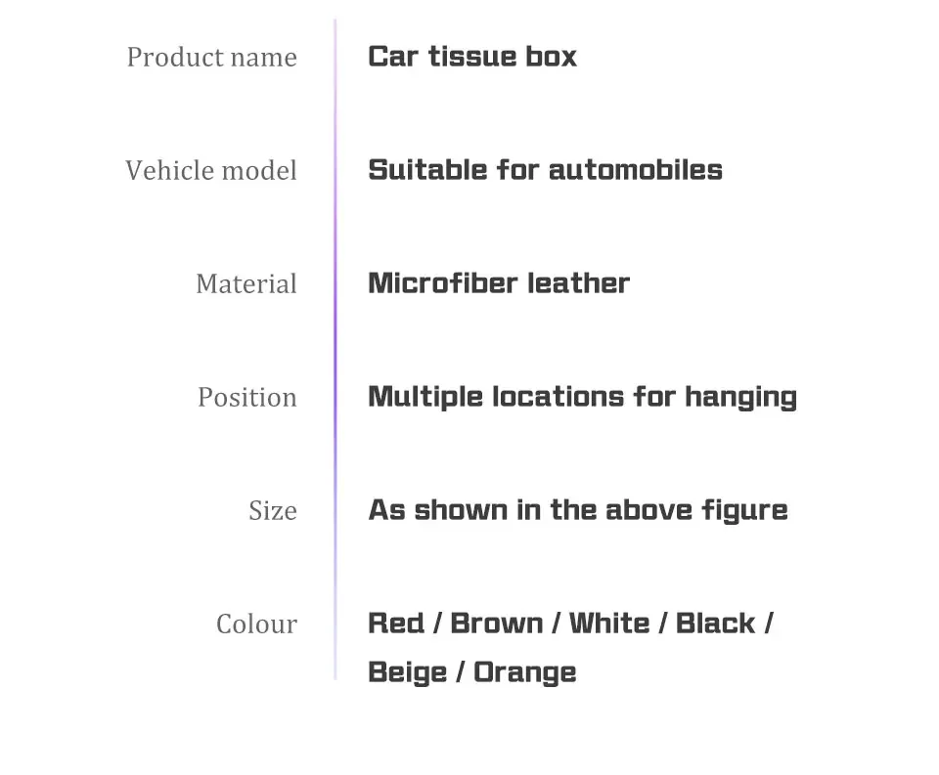Click the word "Beige" in colours
This screenshot has width=939, height=775.
click(406, 672)
